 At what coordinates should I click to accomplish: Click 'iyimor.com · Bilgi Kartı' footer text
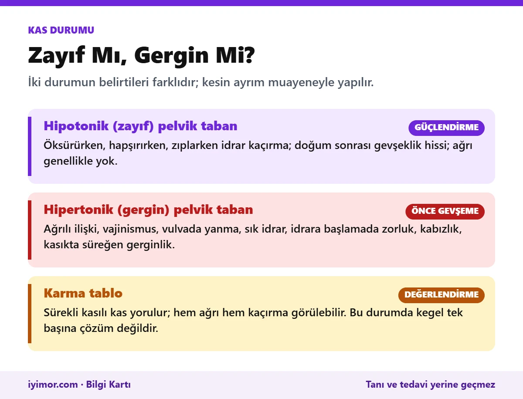tap(79, 385)
